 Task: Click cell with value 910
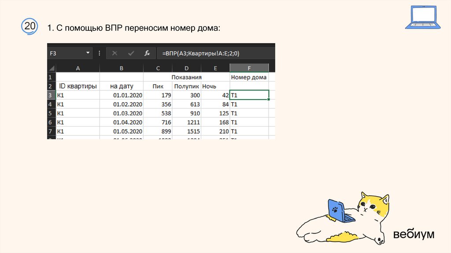187,113
